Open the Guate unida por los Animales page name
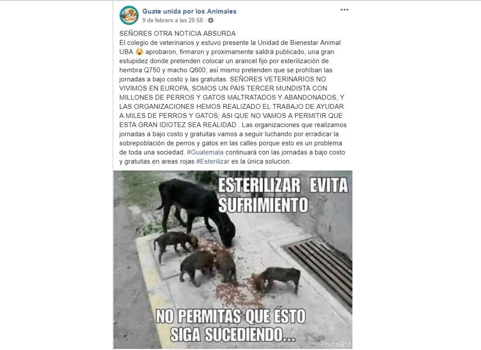The width and height of the screenshot is (481, 350). tap(189, 12)
